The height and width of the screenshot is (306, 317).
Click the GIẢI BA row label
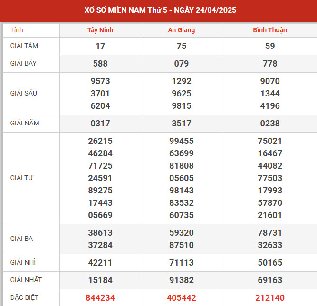(x=21, y=239)
